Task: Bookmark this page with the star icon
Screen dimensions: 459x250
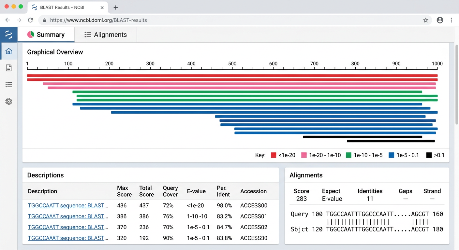Action: (425, 20)
